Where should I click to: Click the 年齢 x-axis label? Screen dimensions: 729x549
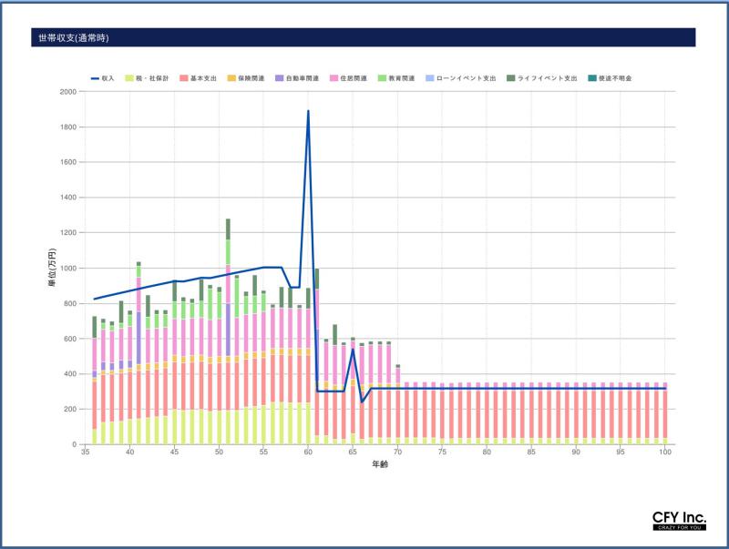point(379,464)
